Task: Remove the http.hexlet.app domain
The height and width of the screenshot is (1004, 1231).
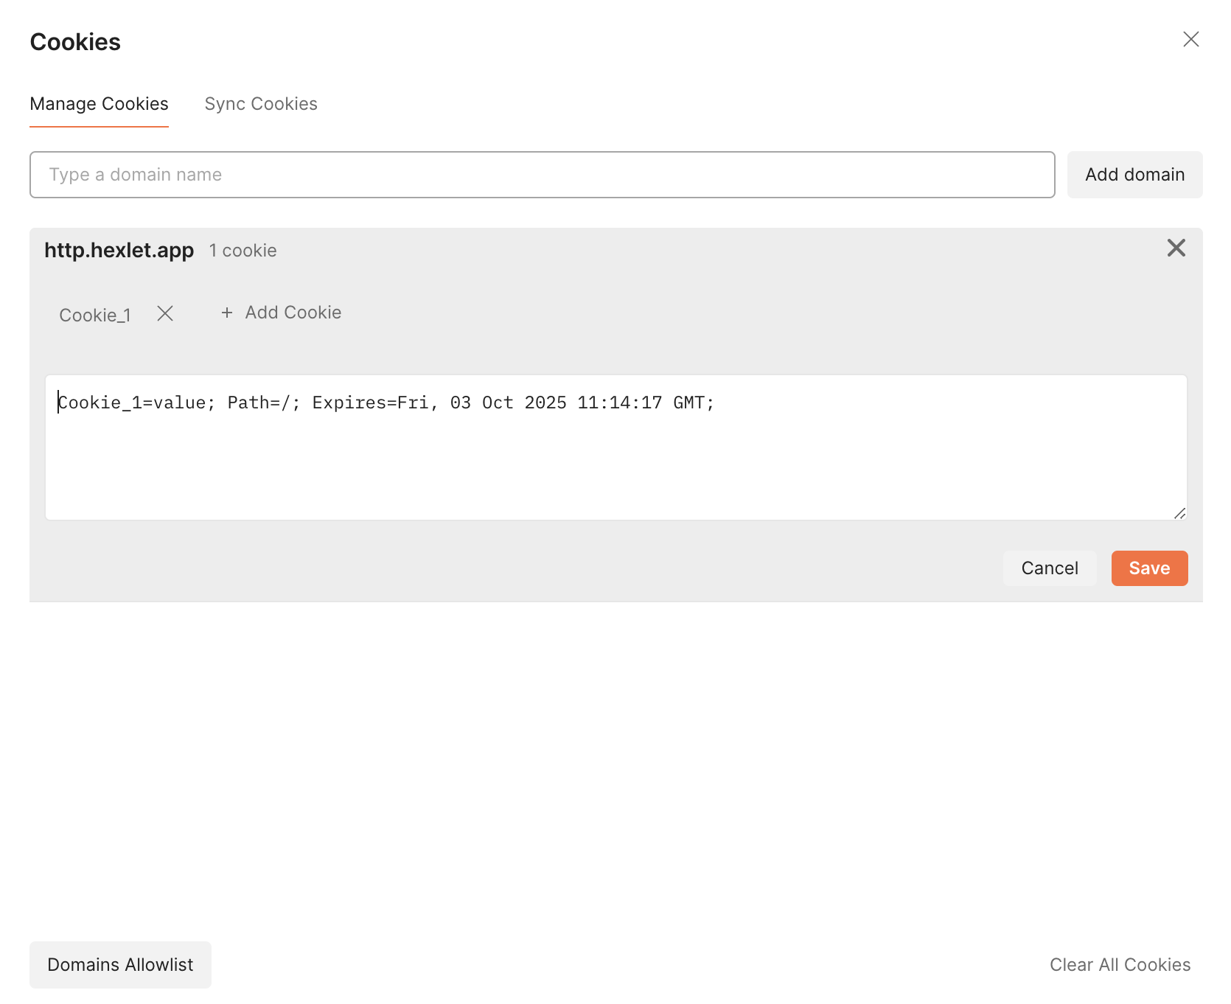Action: pyautogui.click(x=1176, y=248)
